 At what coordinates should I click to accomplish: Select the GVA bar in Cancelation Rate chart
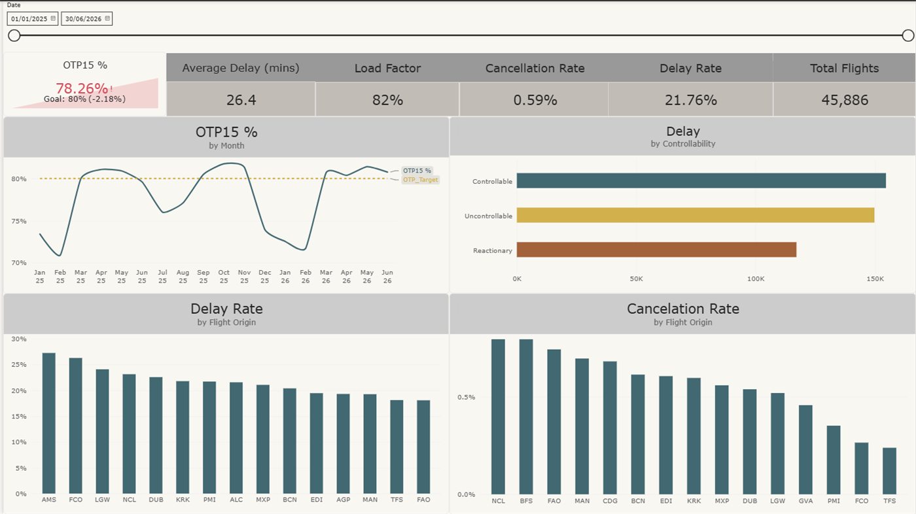point(805,449)
